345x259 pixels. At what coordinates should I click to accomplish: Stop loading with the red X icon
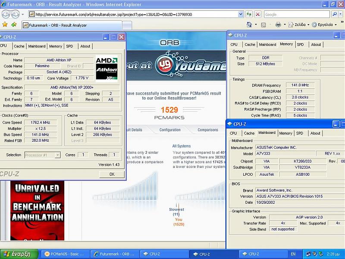[x=257, y=15]
